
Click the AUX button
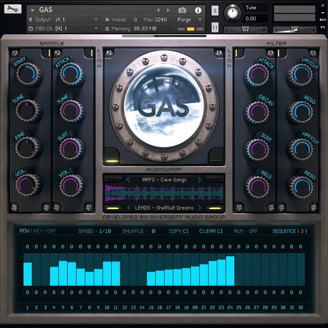coord(323,20)
